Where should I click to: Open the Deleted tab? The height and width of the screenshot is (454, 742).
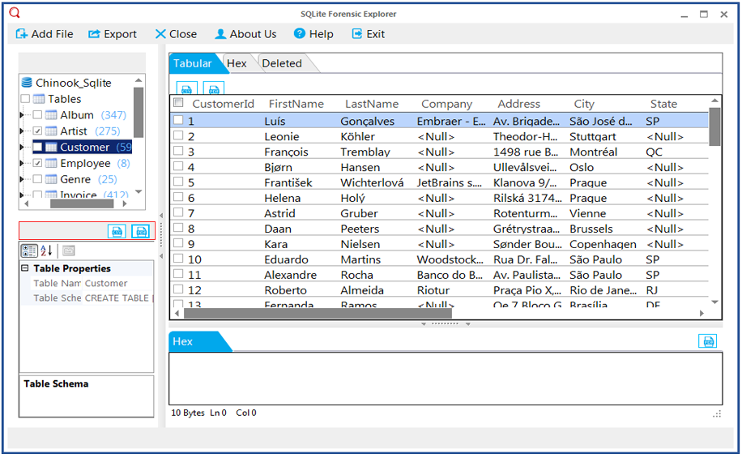pos(282,63)
